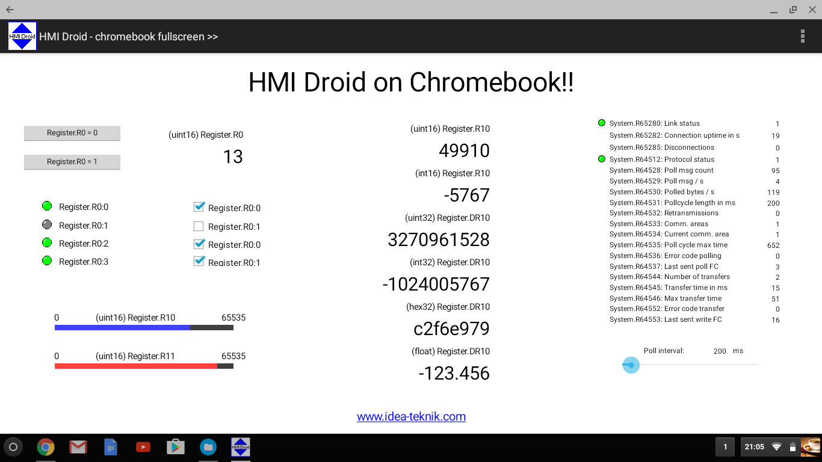Click the Register.R0 = 0 button
The image size is (822, 462).
[x=72, y=133]
